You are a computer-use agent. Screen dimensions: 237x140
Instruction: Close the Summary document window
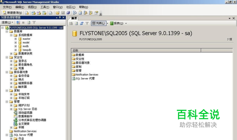click(x=234, y=18)
